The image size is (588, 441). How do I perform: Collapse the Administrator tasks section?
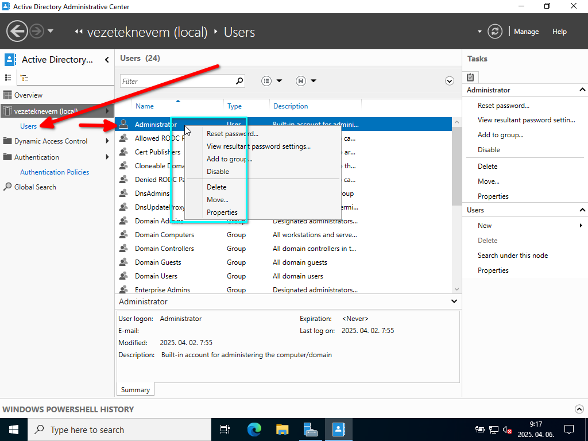(582, 90)
